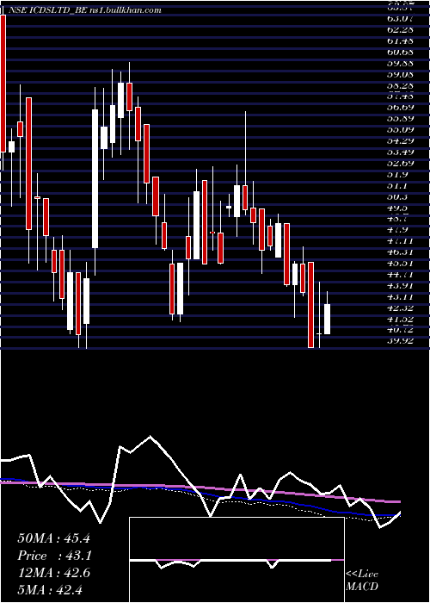Screen dimensions: 430x603
Task: Select the 45.51 price label
Action: (x=402, y=263)
